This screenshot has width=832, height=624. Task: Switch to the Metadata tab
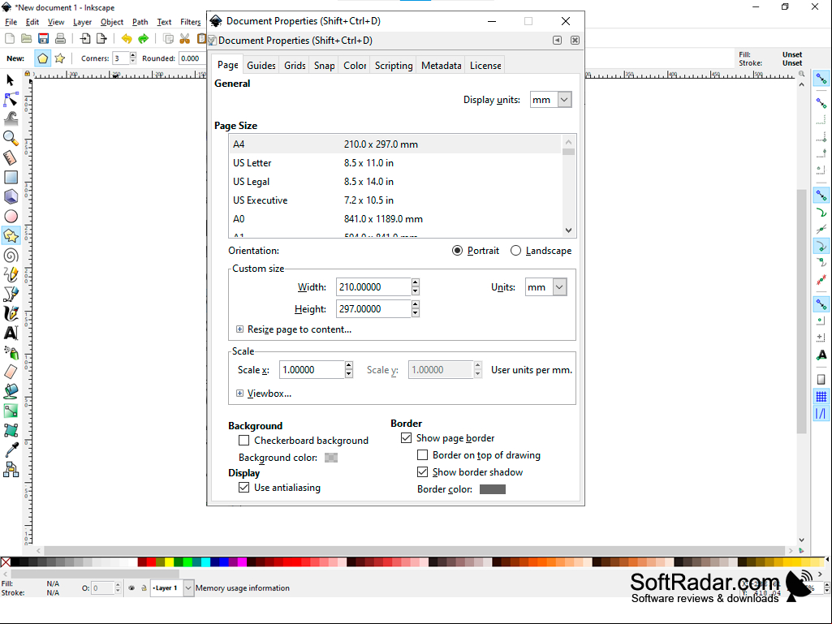pos(441,65)
